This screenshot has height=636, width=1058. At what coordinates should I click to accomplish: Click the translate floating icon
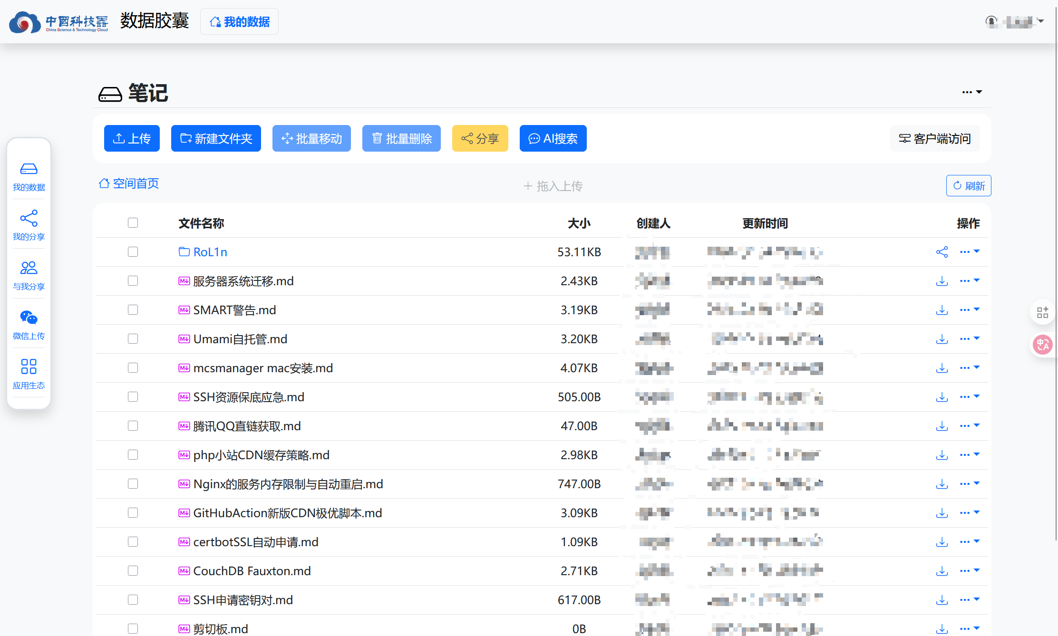click(x=1043, y=345)
